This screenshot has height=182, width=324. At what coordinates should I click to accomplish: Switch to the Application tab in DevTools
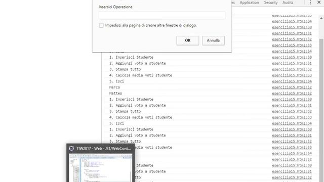(x=249, y=3)
